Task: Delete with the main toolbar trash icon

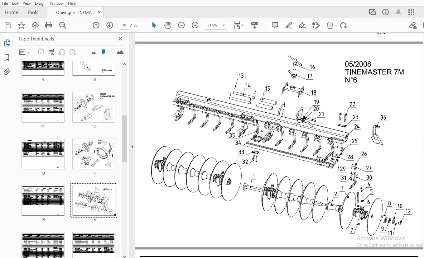Action: (330, 25)
